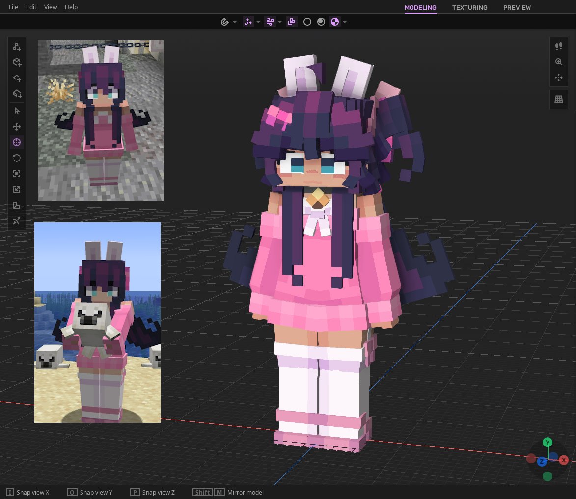The image size is (576, 499).
Task: Click the beach reference image thumbnail
Action: click(x=97, y=322)
